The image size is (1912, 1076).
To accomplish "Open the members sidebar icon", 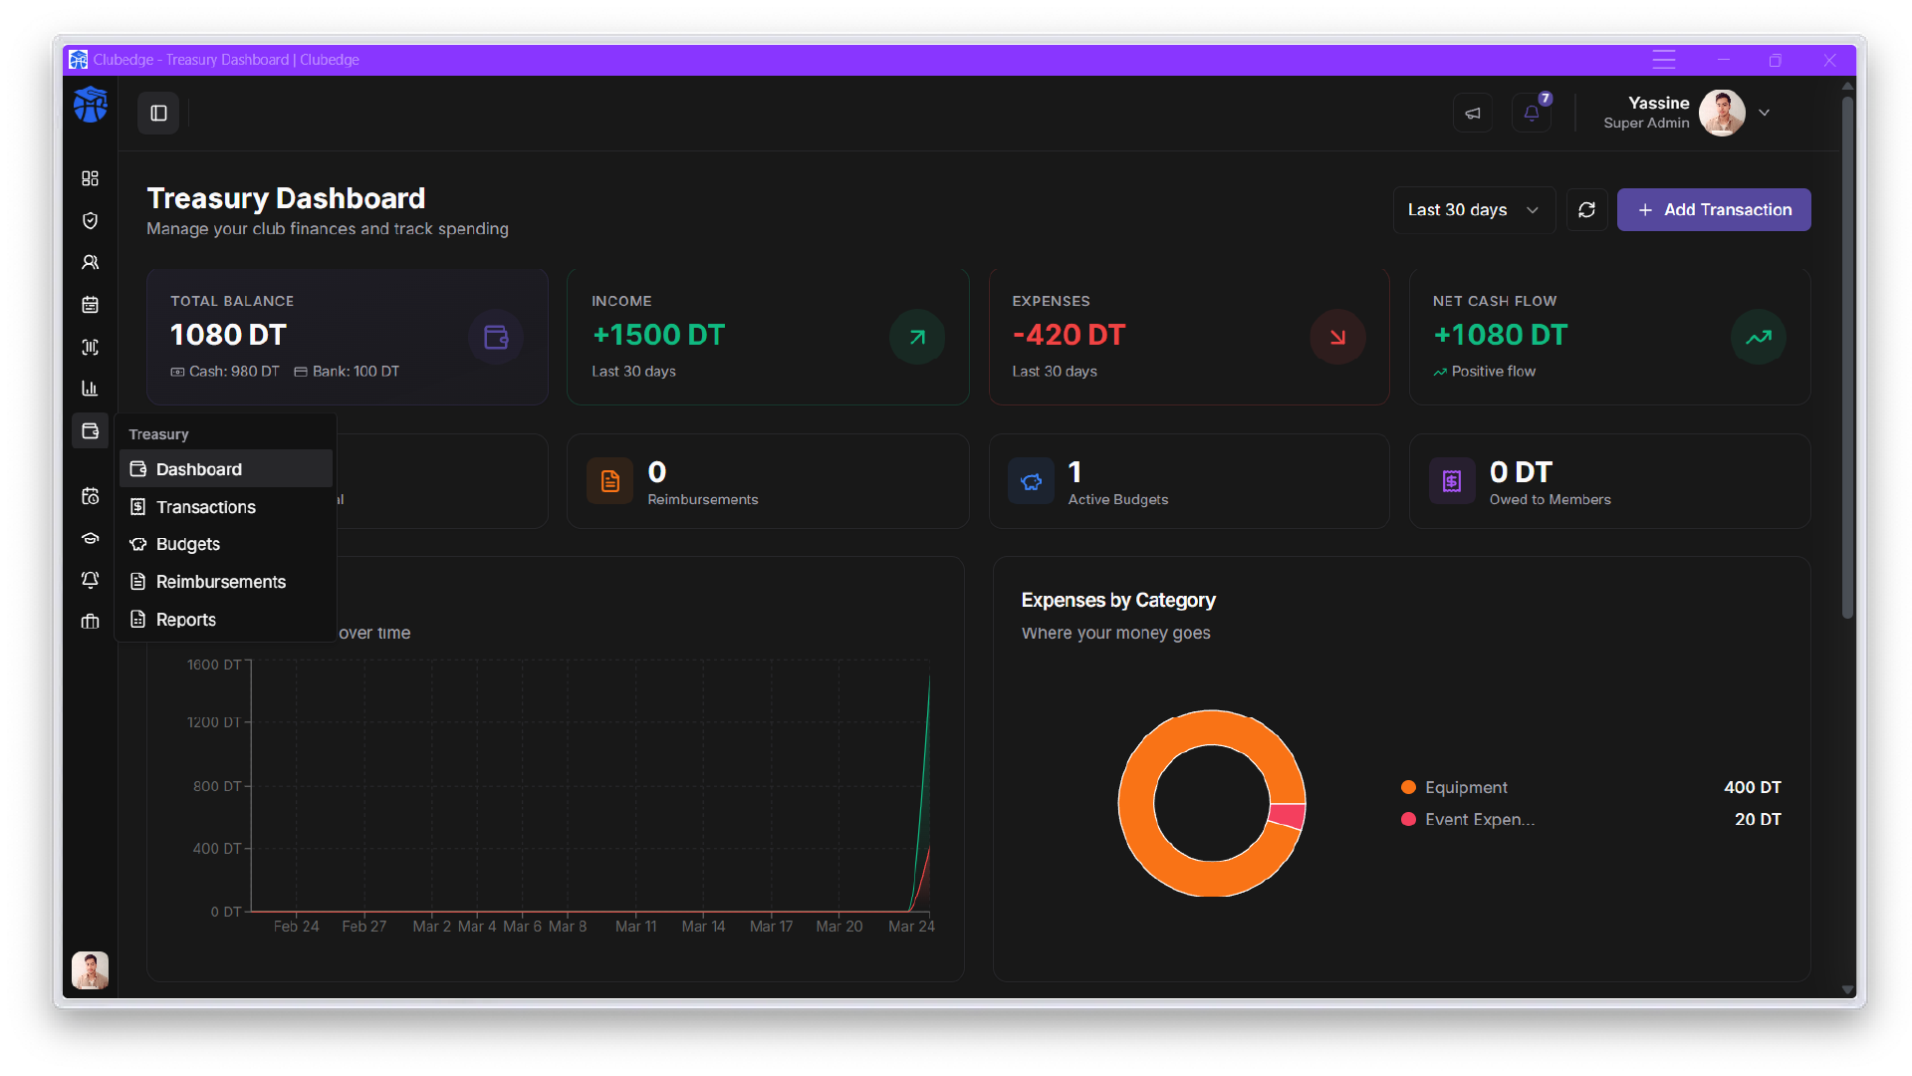I will (x=90, y=263).
